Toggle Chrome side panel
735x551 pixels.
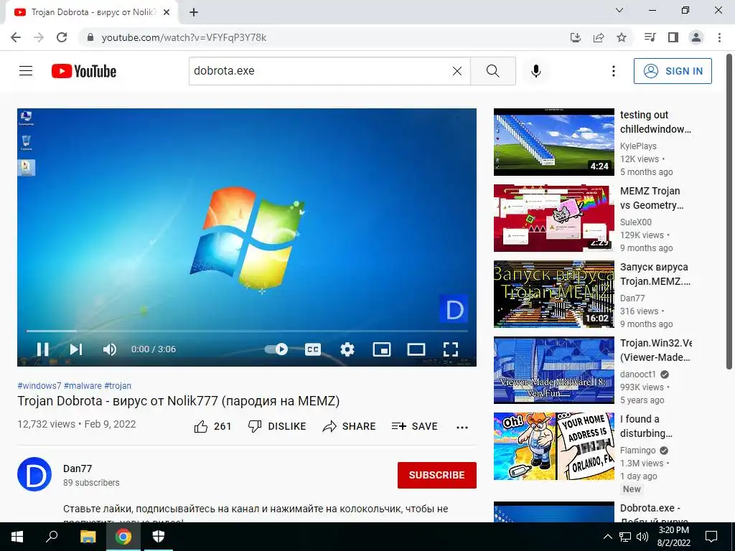[x=673, y=37]
